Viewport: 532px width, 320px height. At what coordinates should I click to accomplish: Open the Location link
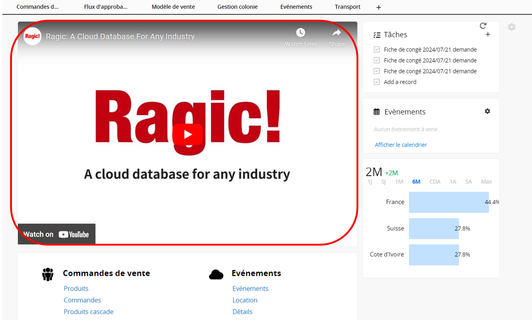coord(244,300)
